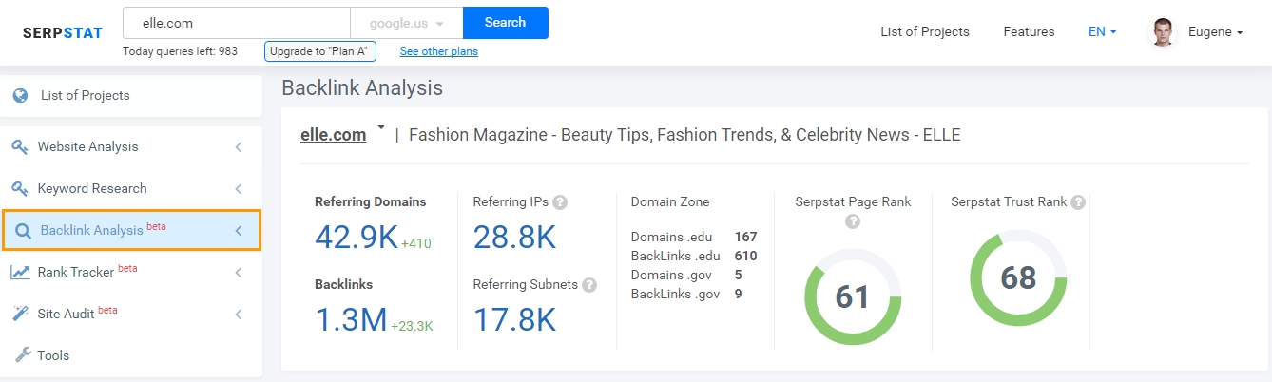The height and width of the screenshot is (382, 1272).
Task: Click the Domains .gov row showing 5
Action: coord(686,275)
